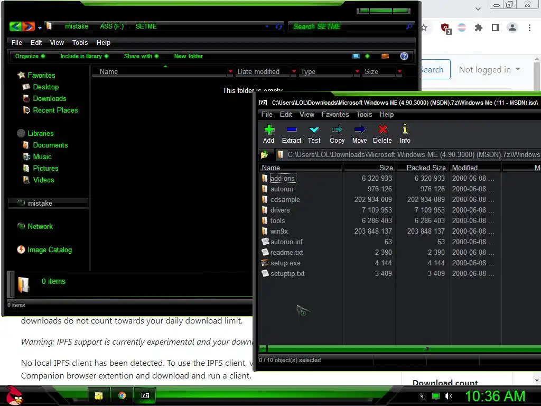Screen dimensions: 541x406
Task: Open the 7-Zip Favorites menu
Action: click(x=335, y=114)
